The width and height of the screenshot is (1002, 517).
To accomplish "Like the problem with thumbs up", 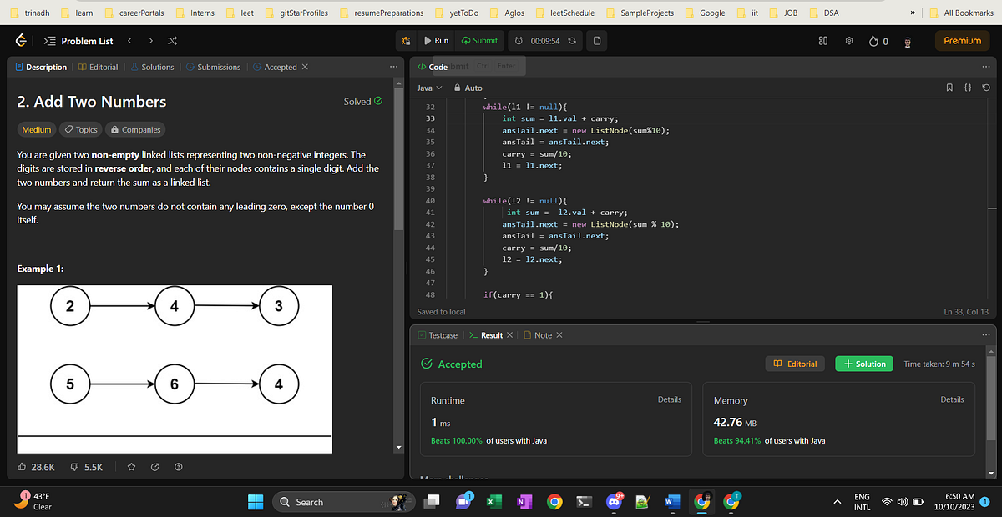I will [x=37, y=467].
